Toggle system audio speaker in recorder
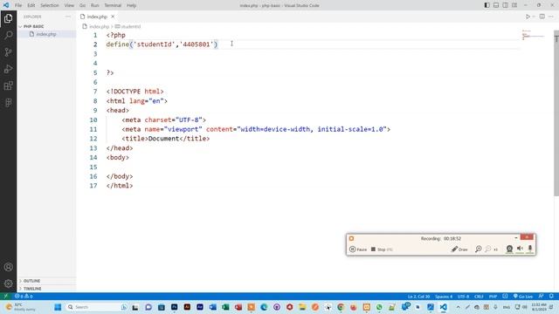Viewport: 559px width, 314px height. [521, 249]
